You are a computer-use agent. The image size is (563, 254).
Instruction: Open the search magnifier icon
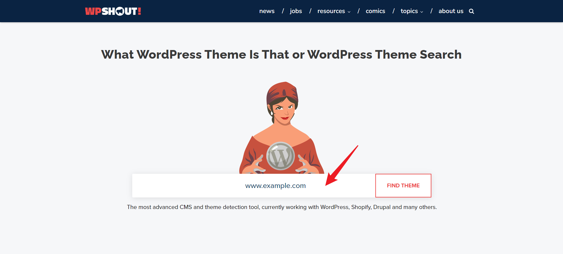[471, 11]
